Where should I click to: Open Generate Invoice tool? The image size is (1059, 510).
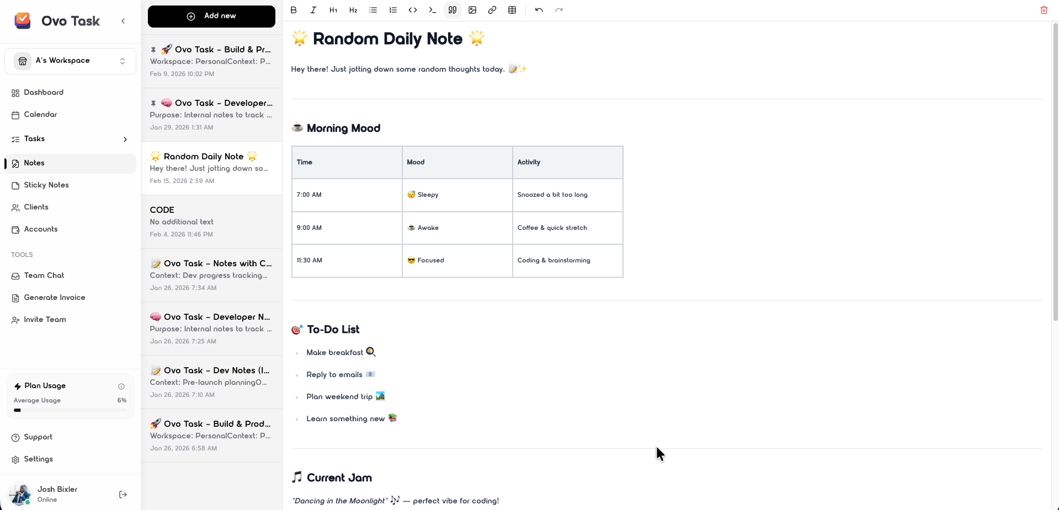coord(70,298)
